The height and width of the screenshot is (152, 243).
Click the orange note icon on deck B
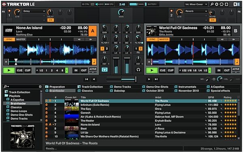[x=237, y=62]
